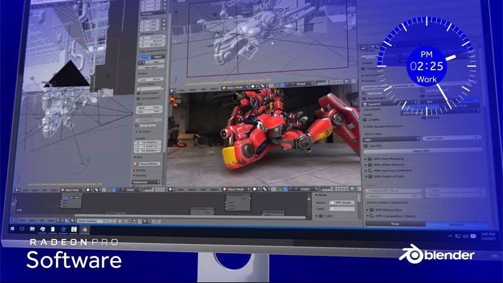This screenshot has height=283, width=503.
Task: Open Object Mode dropdown in rendered robot viewport
Action: click(236, 189)
